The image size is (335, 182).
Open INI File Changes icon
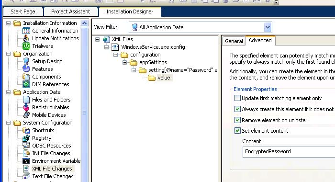(26, 153)
